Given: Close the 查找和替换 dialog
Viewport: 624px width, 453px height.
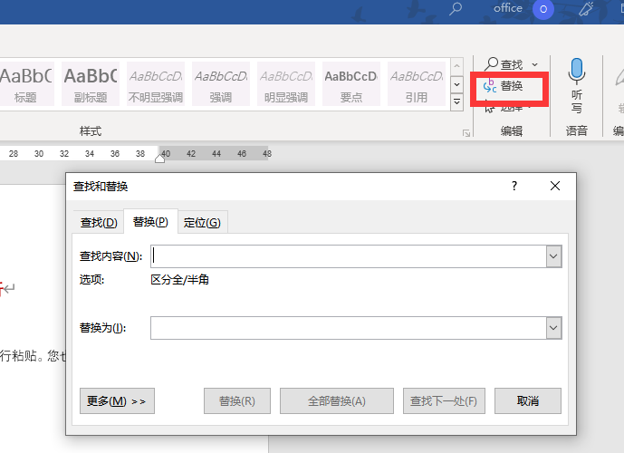Looking at the screenshot, I should pyautogui.click(x=555, y=186).
